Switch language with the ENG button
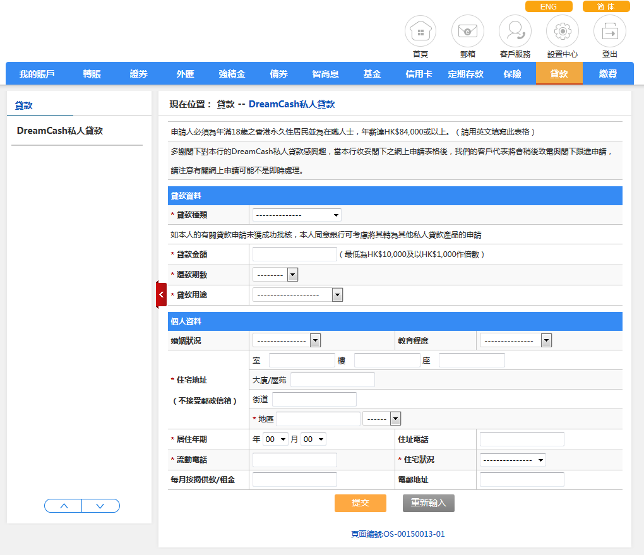Screen dimensions: 644x555 [549, 6]
